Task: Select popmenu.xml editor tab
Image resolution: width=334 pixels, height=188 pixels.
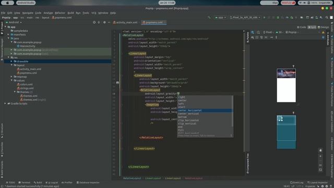Action: pyautogui.click(x=153, y=22)
